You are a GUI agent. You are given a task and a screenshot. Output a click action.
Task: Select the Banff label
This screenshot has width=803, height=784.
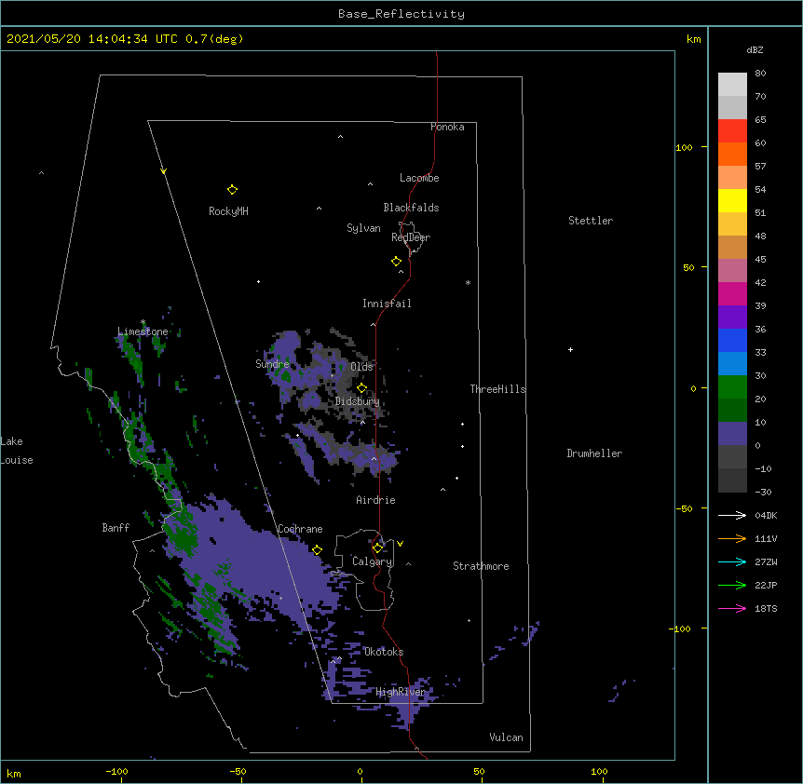[116, 528]
